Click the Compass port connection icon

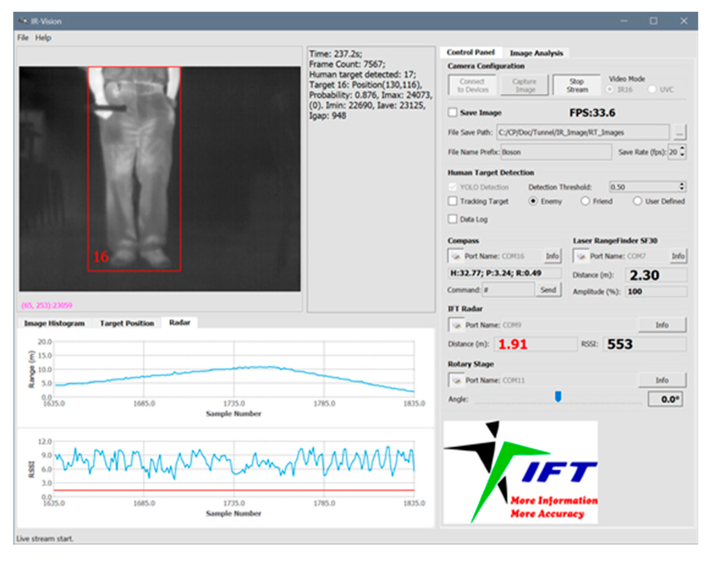[x=455, y=256]
